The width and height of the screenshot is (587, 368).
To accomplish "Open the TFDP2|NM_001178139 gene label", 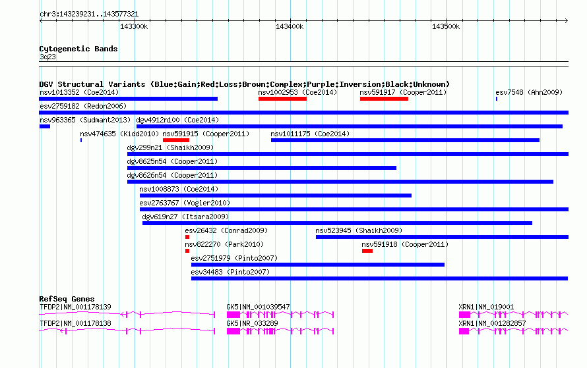I will click(75, 307).
